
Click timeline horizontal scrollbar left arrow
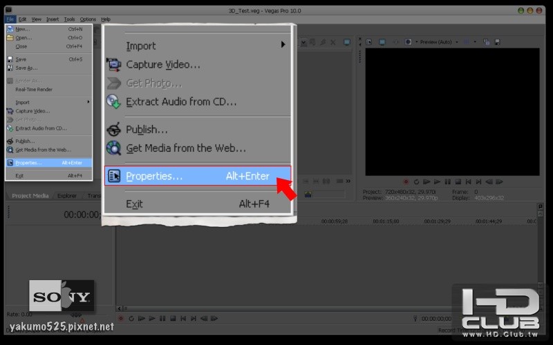[x=119, y=308]
